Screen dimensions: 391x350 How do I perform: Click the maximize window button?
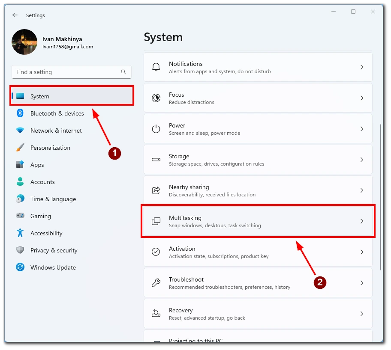[353, 12]
